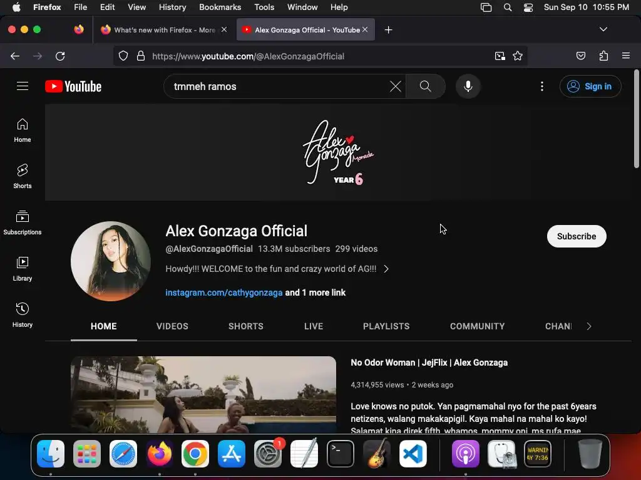Click the page vertical scrollbar
Image resolution: width=641 pixels, height=480 pixels.
click(636, 119)
